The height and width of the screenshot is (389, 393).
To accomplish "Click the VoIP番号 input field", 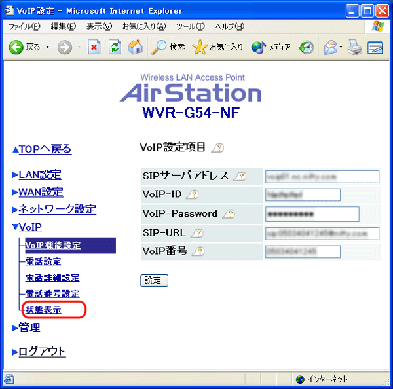I will (303, 251).
